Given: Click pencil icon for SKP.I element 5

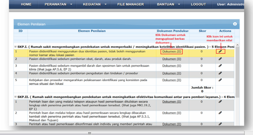Looking at the screenshot, I should [220, 80].
